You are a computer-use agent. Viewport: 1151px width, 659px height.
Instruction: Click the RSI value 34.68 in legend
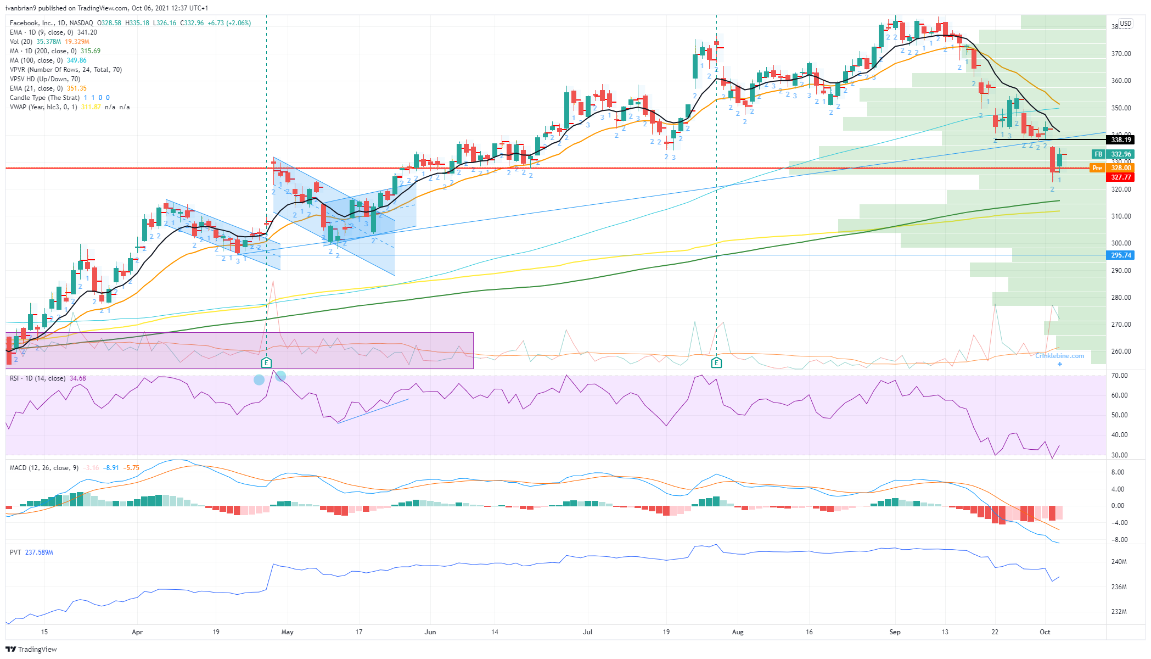tap(78, 378)
